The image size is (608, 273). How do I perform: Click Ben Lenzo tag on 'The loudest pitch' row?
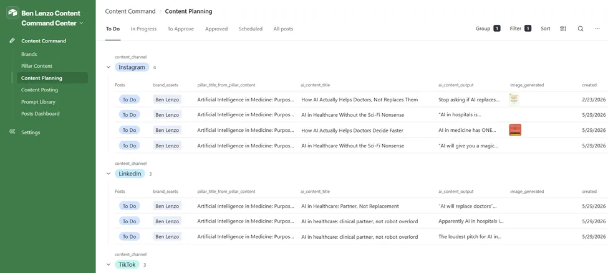coord(167,237)
